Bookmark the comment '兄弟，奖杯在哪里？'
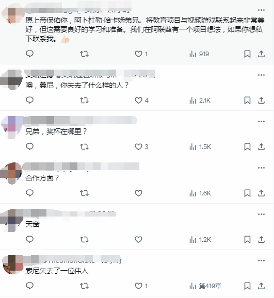Image resolution: width=274 pixels, height=298 pixels. 247,147
